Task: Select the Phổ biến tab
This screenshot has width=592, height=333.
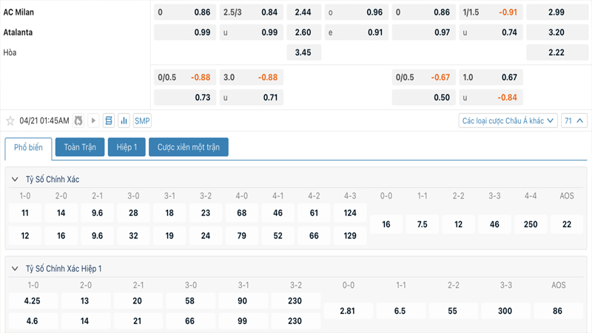Action: (29, 147)
